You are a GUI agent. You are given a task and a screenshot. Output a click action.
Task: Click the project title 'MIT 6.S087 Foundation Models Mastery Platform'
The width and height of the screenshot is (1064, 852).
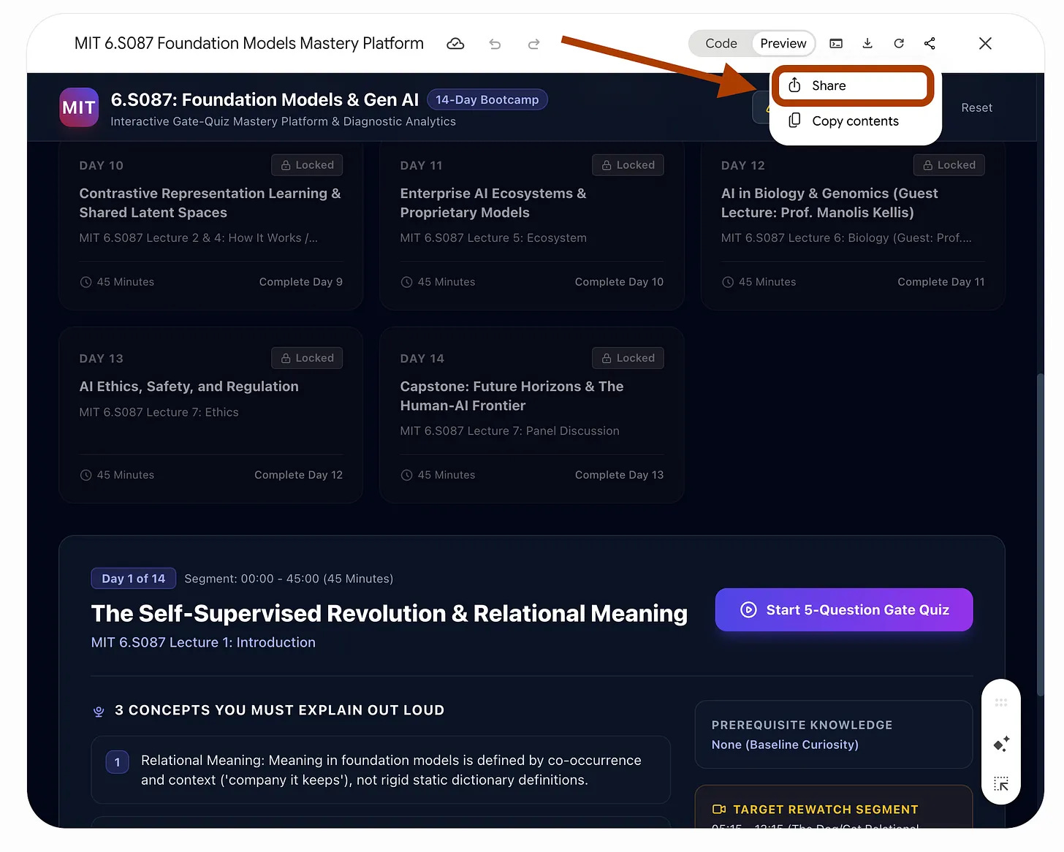point(249,44)
